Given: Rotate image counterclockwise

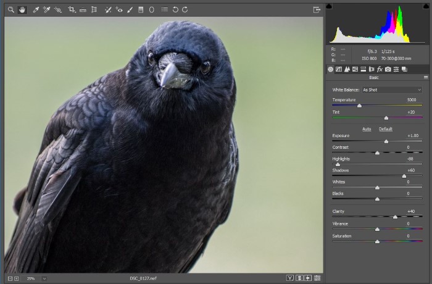Looking at the screenshot, I should point(175,10).
